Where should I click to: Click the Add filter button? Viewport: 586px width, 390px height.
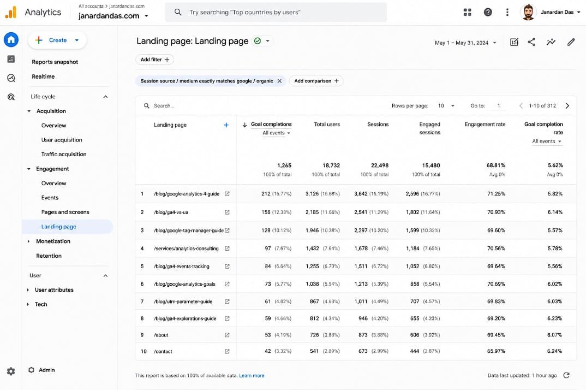point(155,60)
